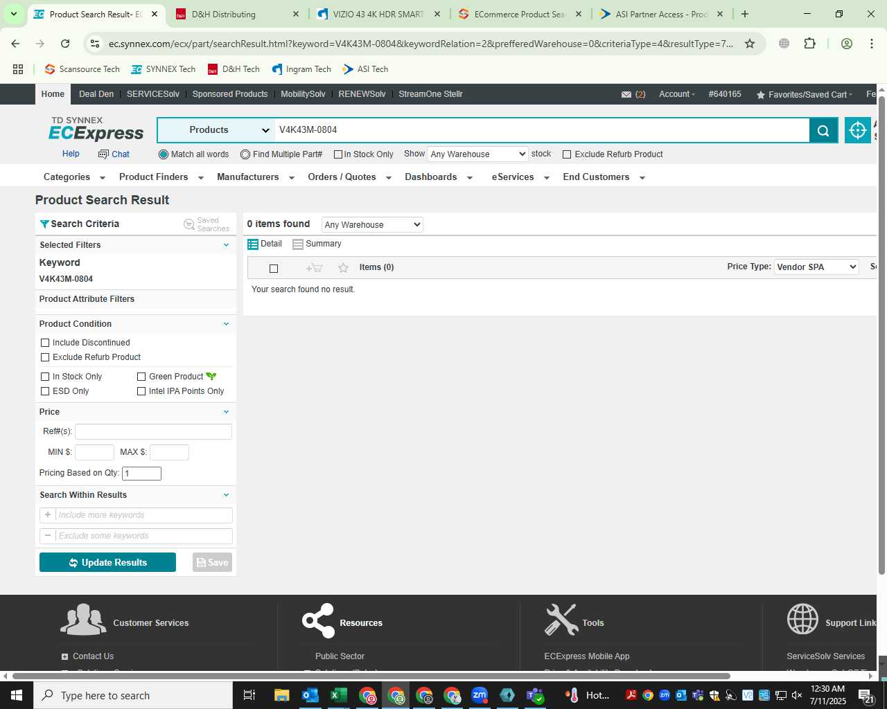This screenshot has width=887, height=709.
Task: Open the Chrome apps grid in bookmarks bar
Action: pyautogui.click(x=18, y=69)
